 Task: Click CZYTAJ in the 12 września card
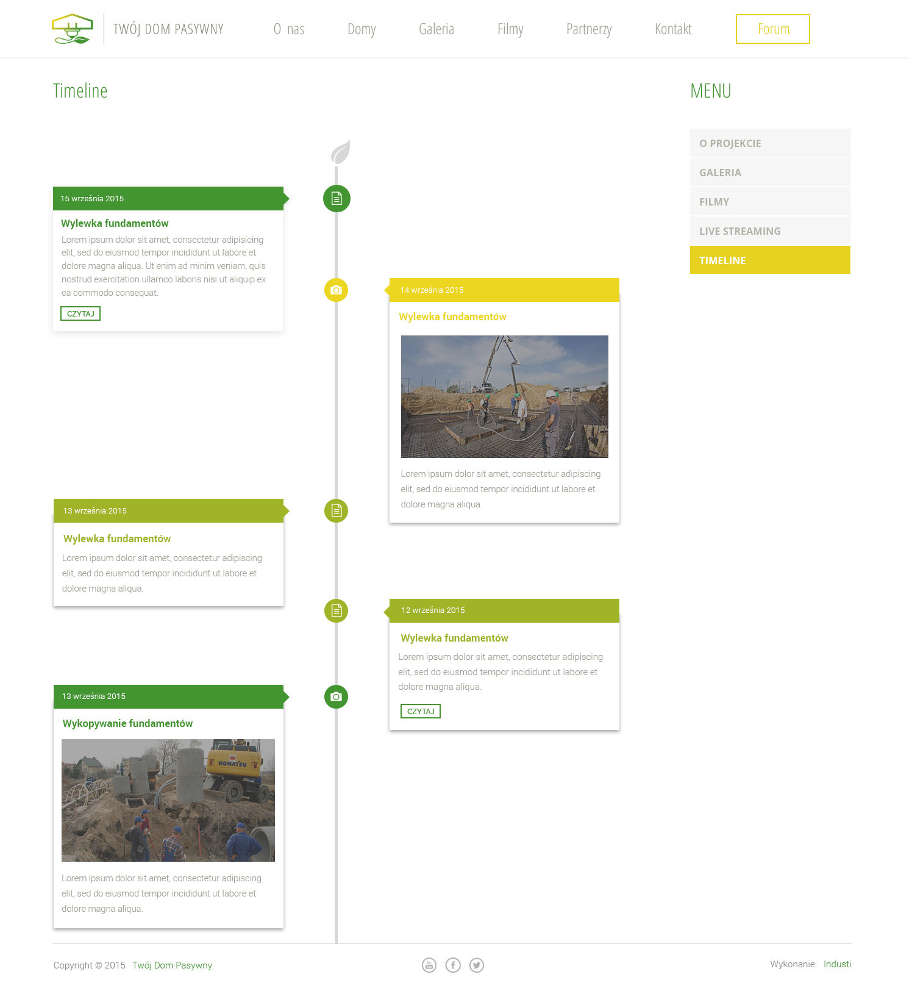click(x=421, y=711)
